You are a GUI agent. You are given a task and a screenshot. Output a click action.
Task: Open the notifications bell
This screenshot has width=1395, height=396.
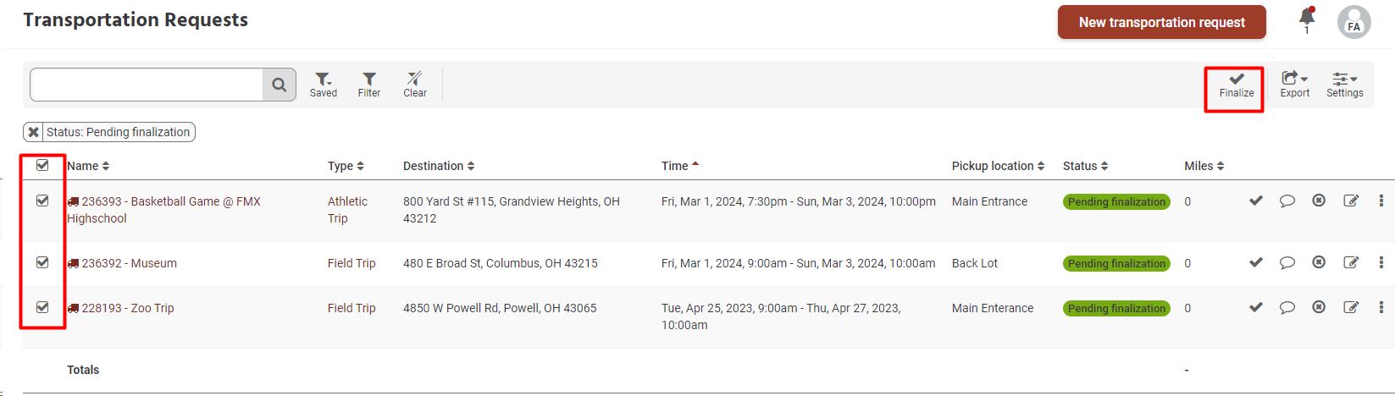(x=1307, y=17)
